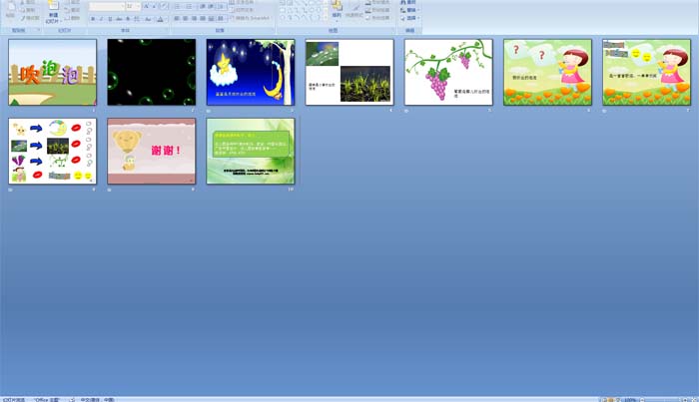The image size is (699, 402).
Task: Select slide 3 with star and moon
Action: [x=250, y=72]
